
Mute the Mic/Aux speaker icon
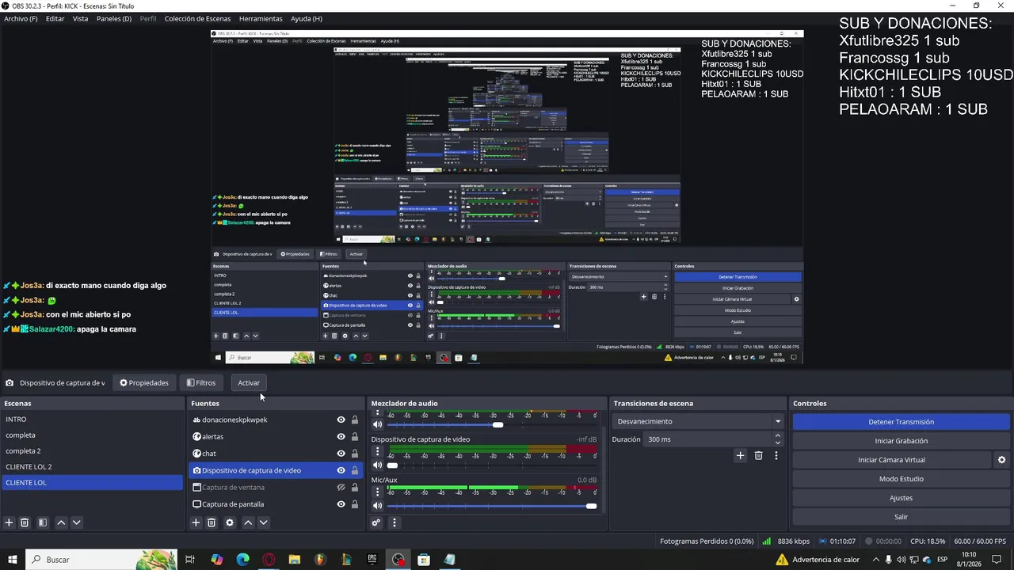tap(377, 506)
